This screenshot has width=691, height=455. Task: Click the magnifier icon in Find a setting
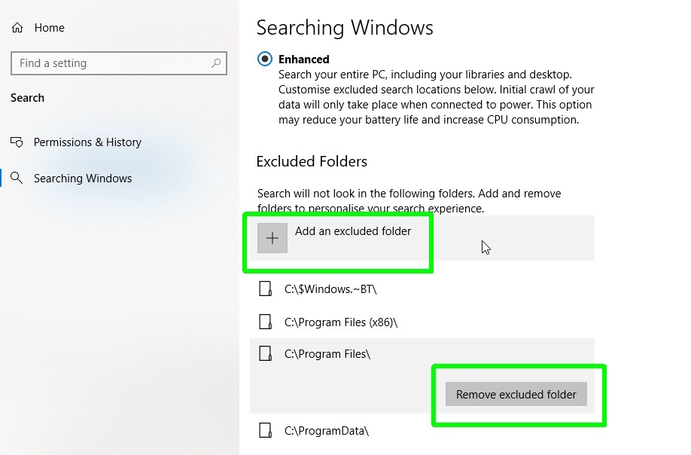(217, 63)
